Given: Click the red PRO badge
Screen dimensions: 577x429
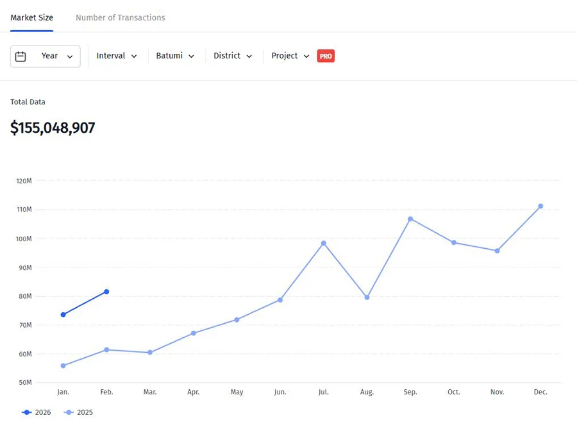Looking at the screenshot, I should tap(326, 56).
